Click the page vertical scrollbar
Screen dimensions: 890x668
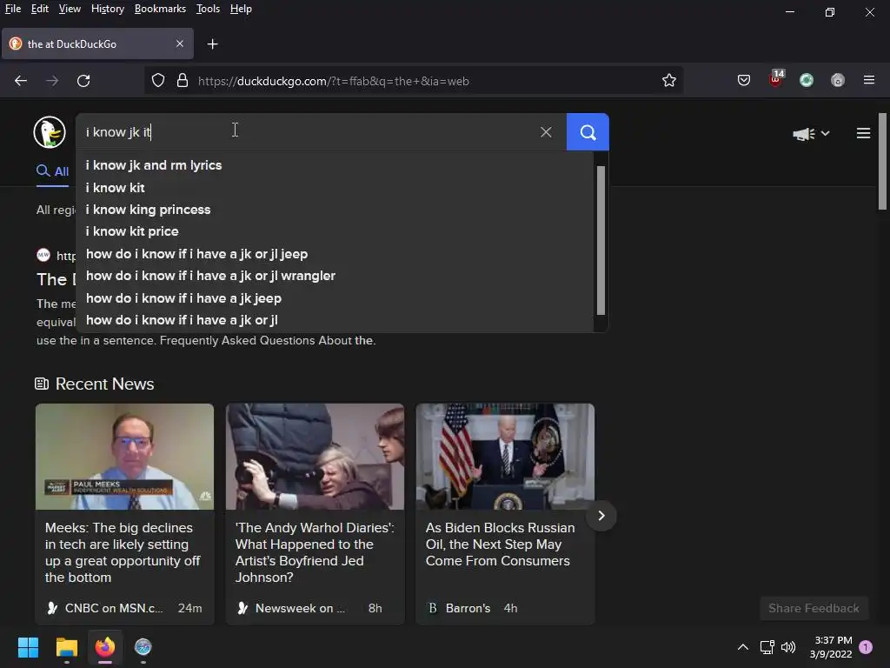pyautogui.click(x=883, y=162)
